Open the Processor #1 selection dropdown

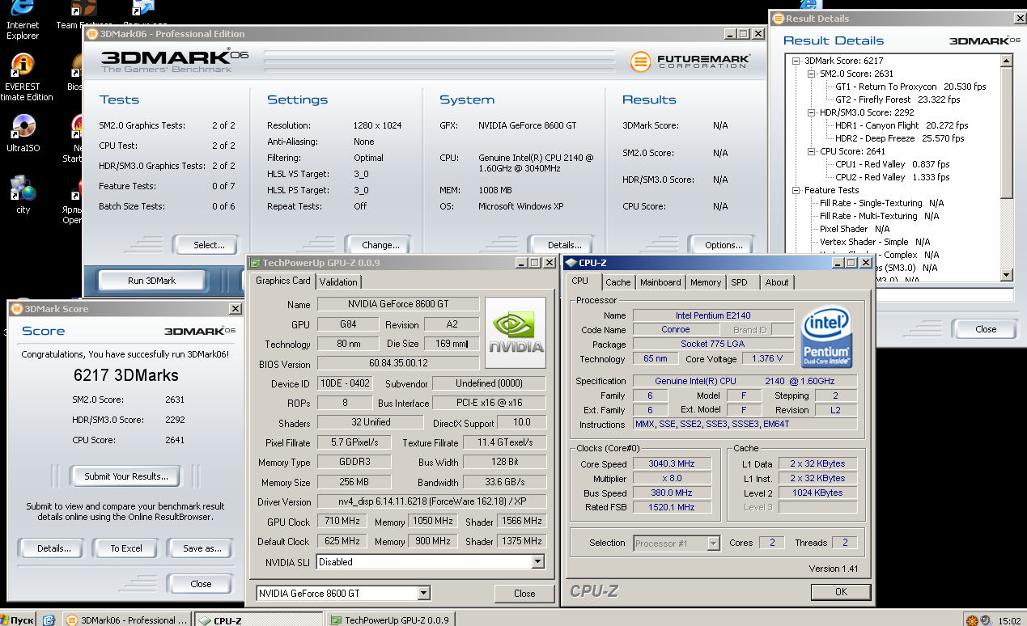[713, 544]
